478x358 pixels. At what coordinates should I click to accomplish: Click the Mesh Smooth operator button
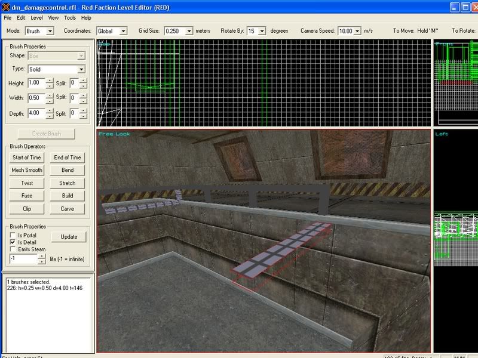[27, 170]
